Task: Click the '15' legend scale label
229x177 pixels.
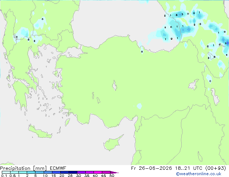Action: (53, 176)
